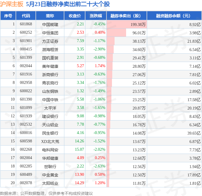
Task: Click the 5月23日融券净卖出前二十大个股 heading
Action: point(68,4)
